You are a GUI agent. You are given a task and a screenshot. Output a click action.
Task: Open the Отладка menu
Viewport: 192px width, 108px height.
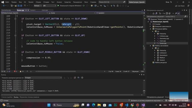46,2
